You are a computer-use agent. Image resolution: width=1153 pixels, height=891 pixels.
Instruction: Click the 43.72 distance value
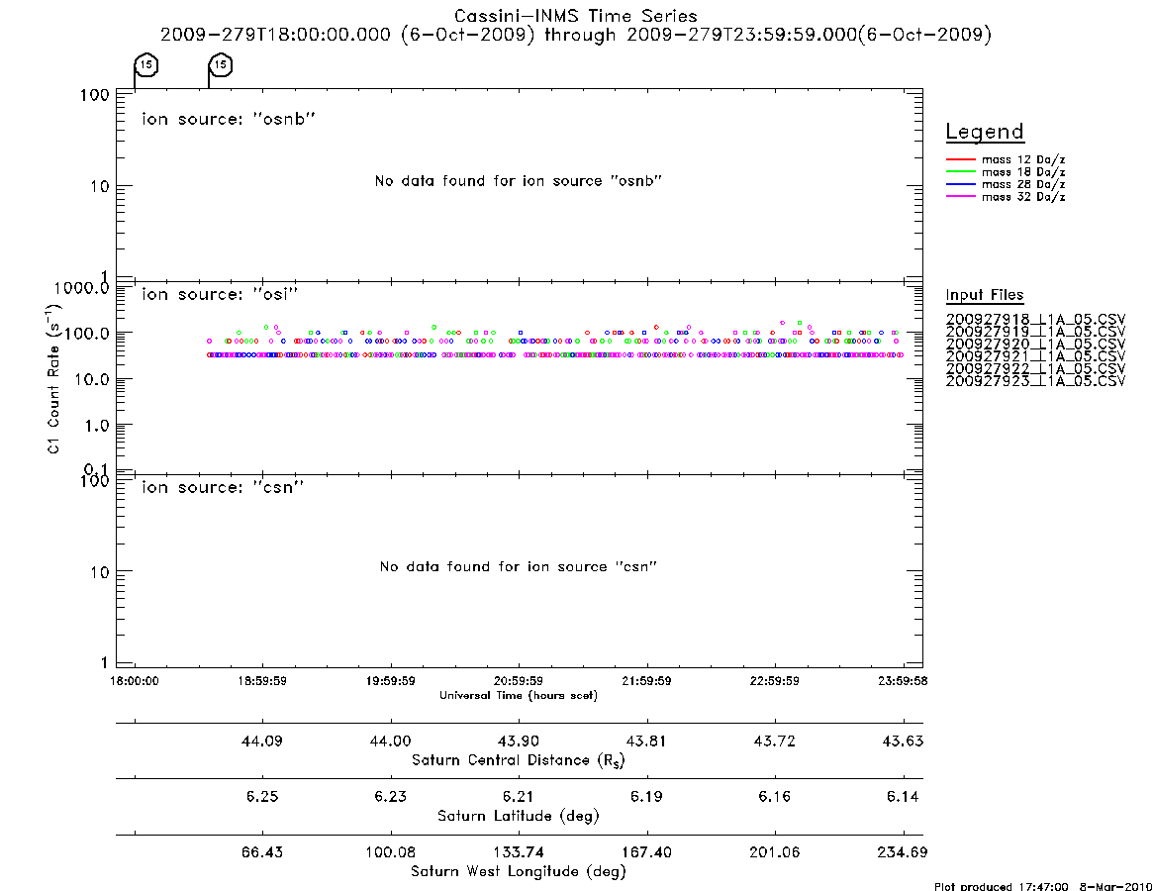click(774, 741)
